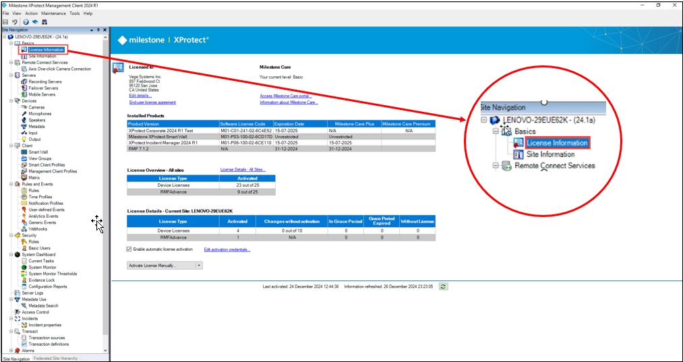This screenshot has height=362, width=683.
Task: Select the Recording Servers icon in tree
Action: 24,82
